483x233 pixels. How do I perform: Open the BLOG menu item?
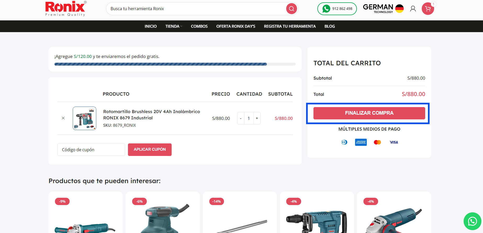[330, 26]
